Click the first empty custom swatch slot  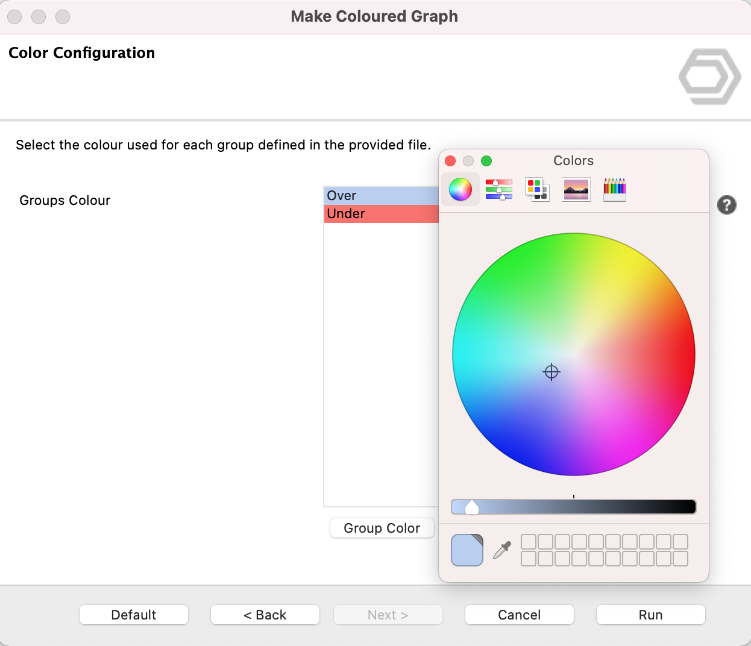pyautogui.click(x=529, y=542)
